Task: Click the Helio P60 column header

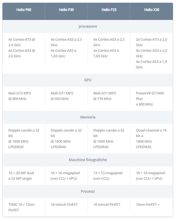Action: coord(24,10)
